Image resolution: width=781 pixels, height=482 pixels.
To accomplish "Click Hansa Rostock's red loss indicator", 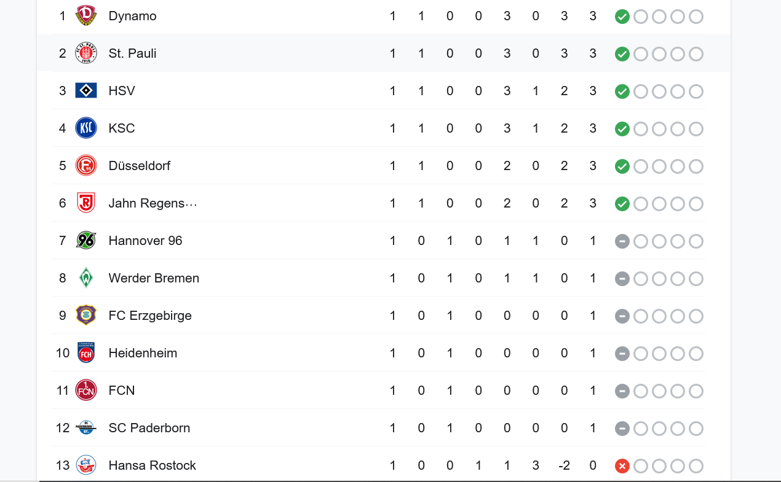I will click(x=622, y=466).
